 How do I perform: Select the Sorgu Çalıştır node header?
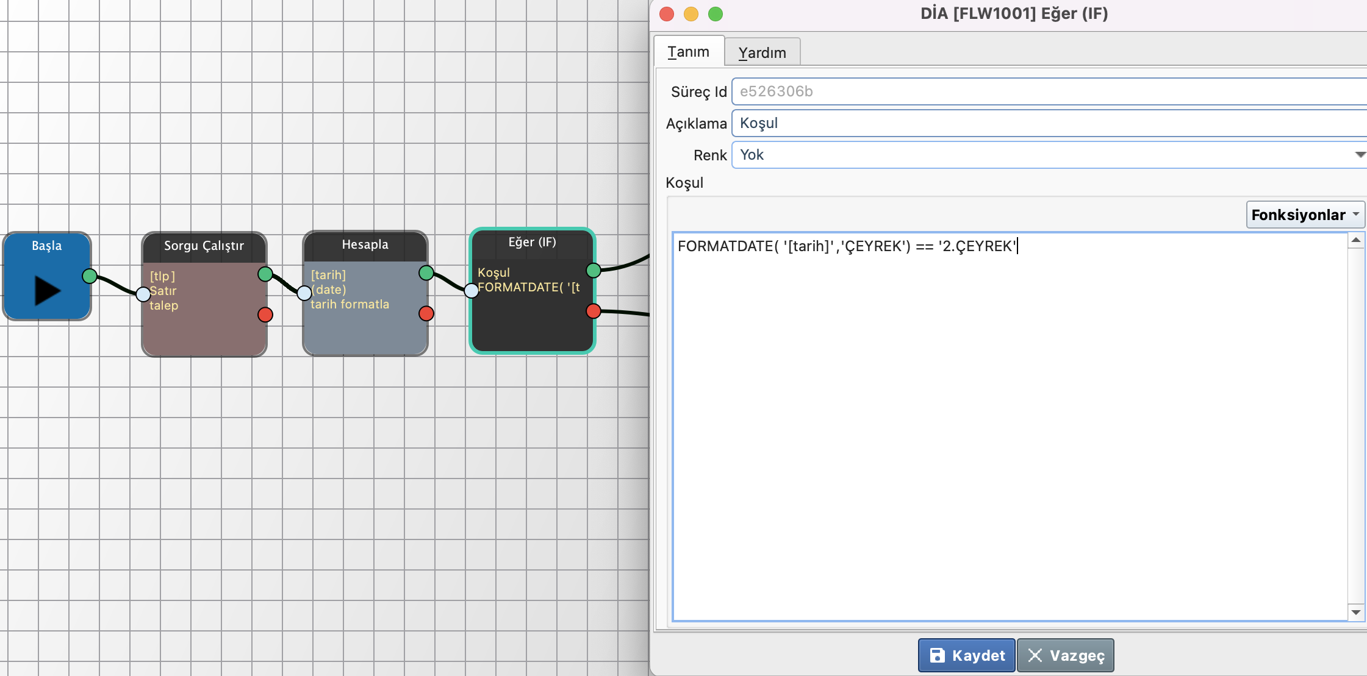click(204, 246)
